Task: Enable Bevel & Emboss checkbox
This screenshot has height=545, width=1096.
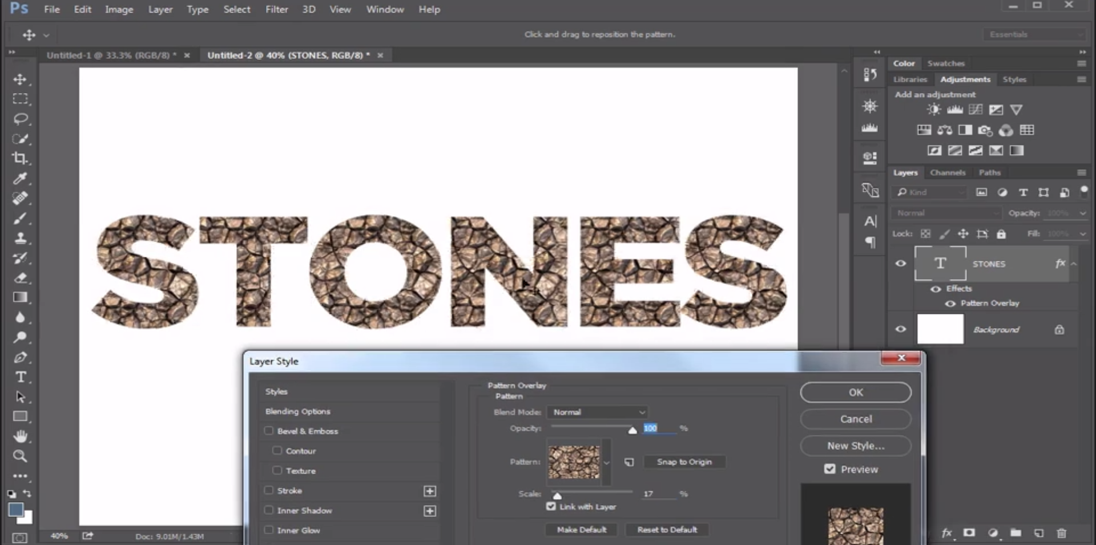Action: click(x=269, y=431)
